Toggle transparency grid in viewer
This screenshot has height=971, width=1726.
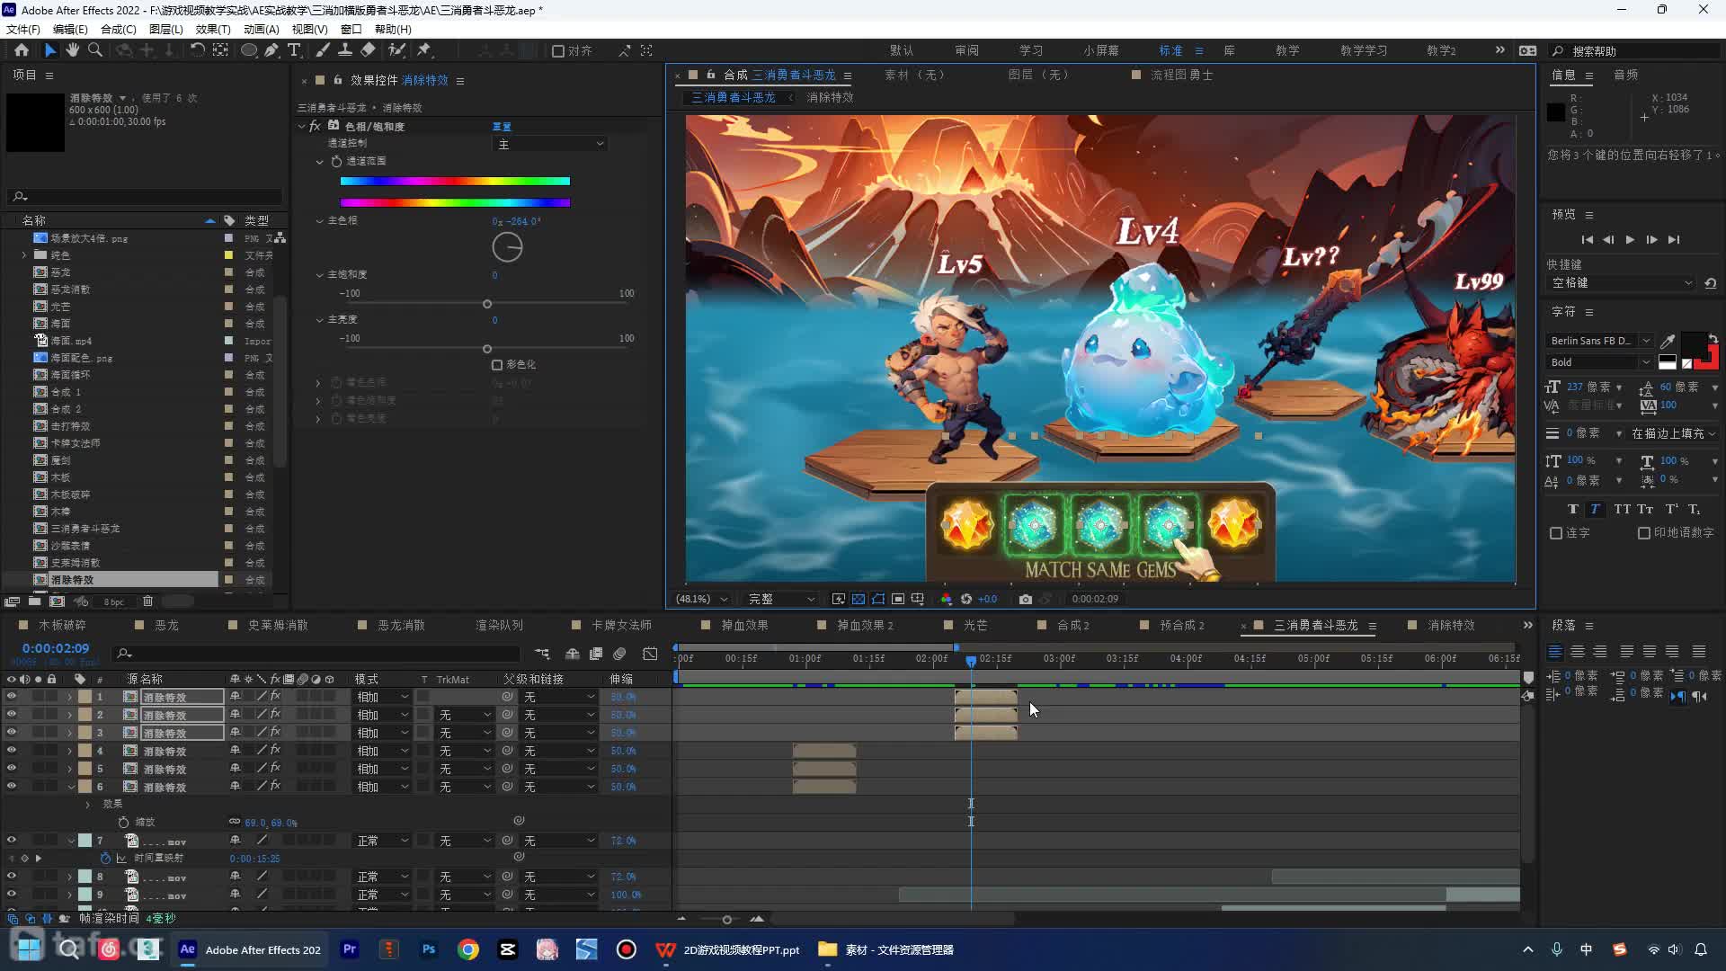(859, 599)
